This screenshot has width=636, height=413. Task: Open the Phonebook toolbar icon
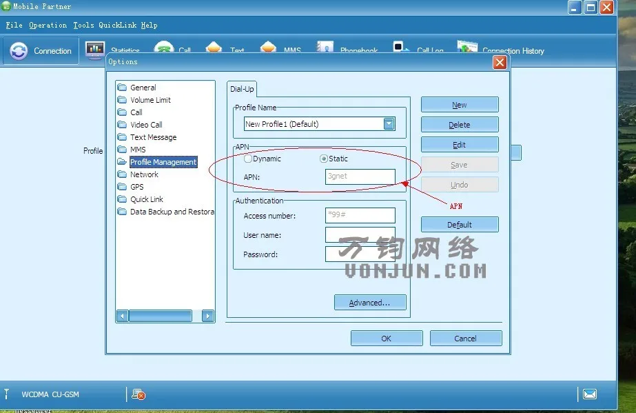point(325,47)
